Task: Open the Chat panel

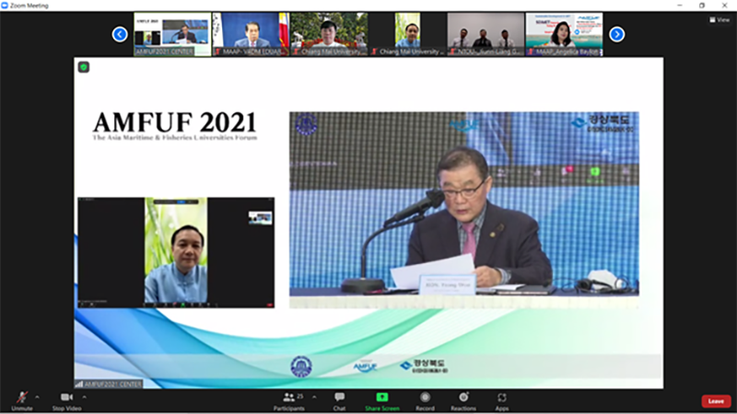Action: [x=339, y=401]
